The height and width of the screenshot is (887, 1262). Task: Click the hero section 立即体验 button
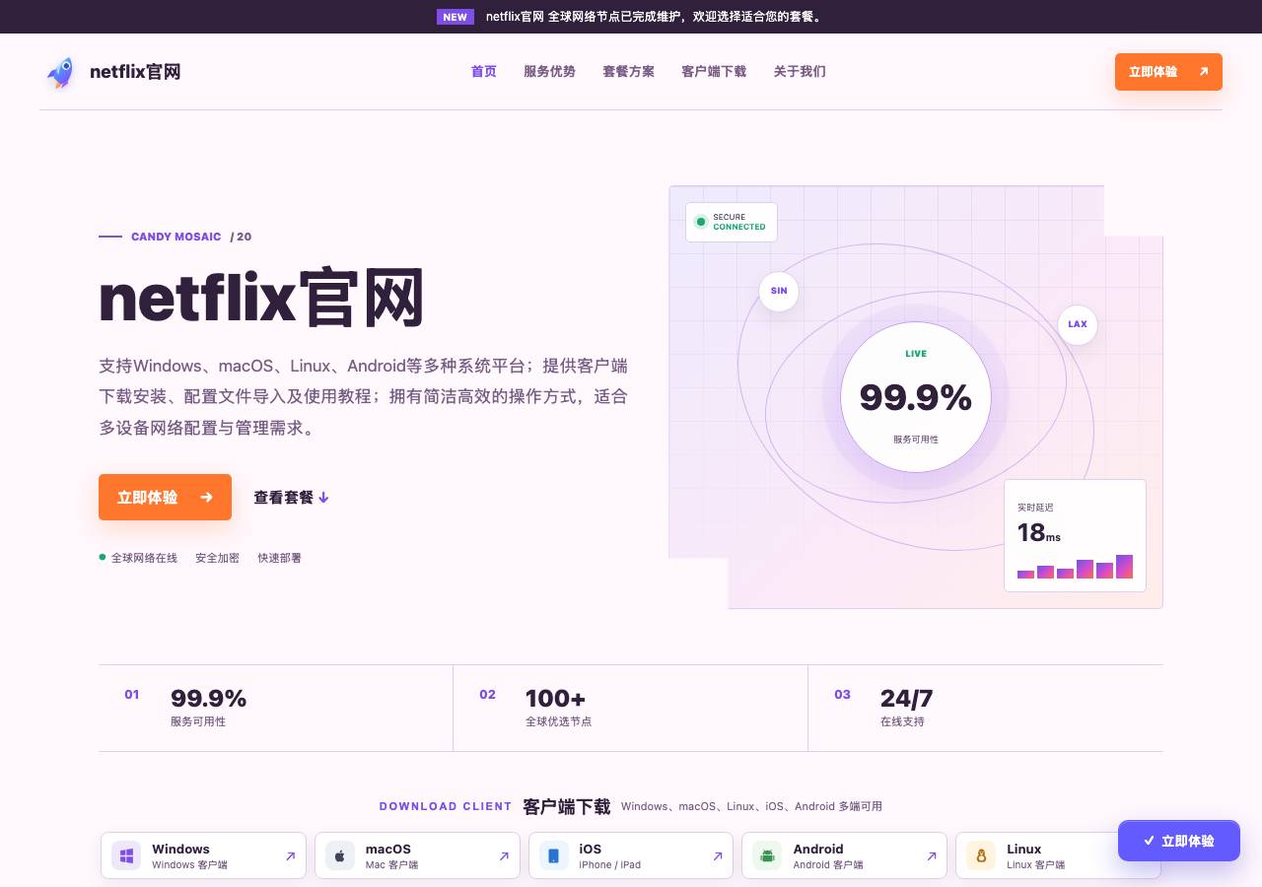[x=165, y=497]
